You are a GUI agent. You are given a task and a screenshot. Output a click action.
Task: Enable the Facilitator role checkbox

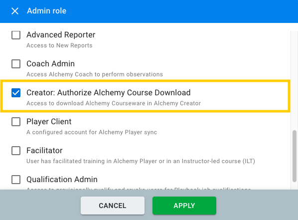(x=16, y=151)
